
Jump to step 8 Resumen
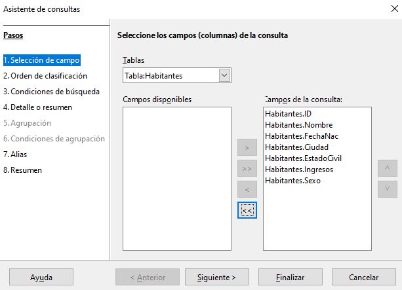(22, 170)
